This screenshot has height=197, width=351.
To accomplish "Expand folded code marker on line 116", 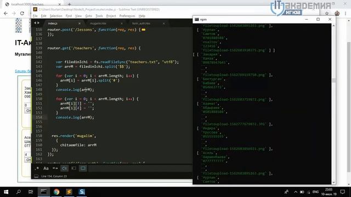I will pyautogui.click(x=144, y=30).
